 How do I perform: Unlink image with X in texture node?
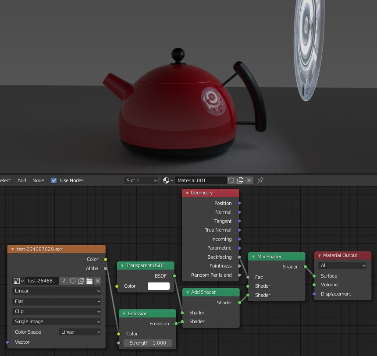(x=97, y=281)
